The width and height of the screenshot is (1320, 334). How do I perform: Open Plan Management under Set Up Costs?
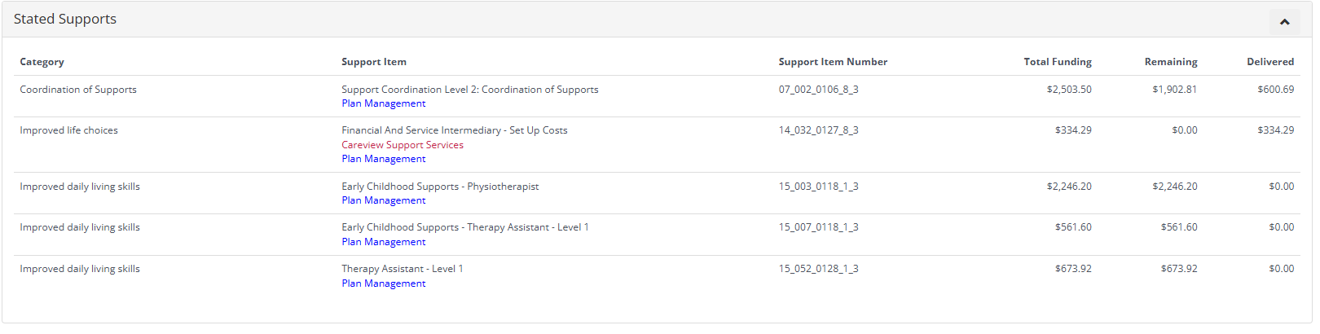[383, 159]
